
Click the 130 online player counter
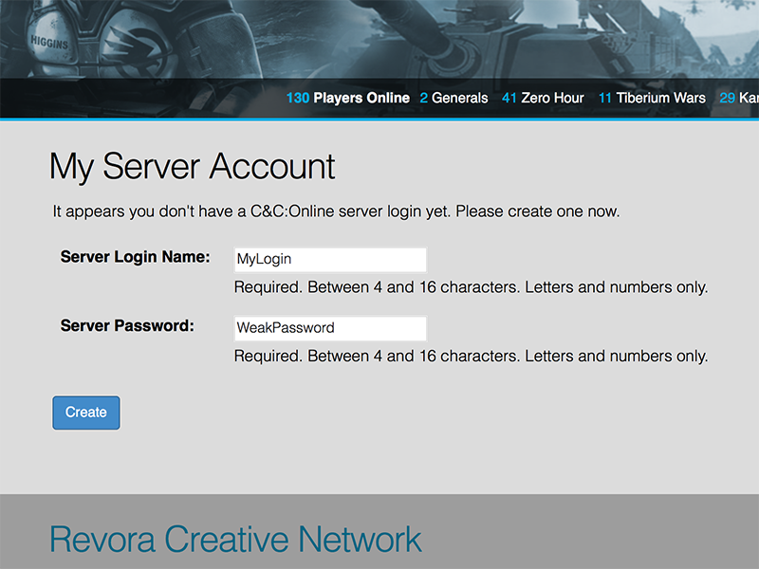pos(297,98)
